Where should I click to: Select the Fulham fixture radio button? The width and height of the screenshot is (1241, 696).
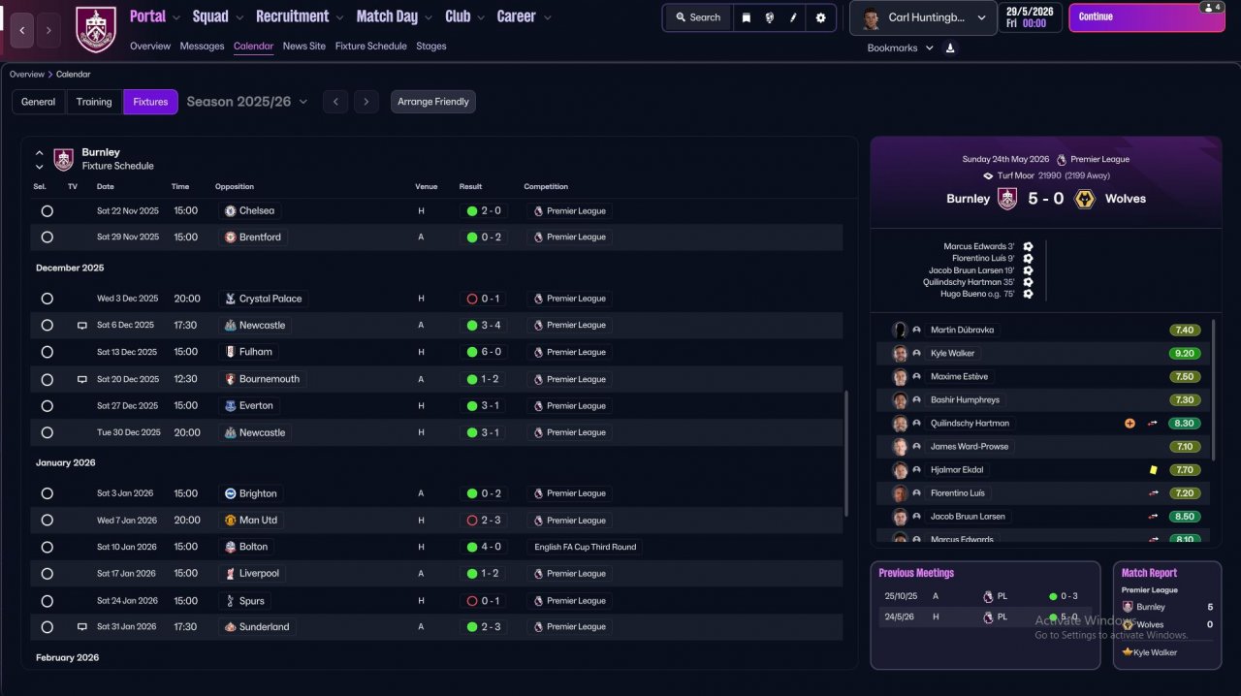[47, 352]
